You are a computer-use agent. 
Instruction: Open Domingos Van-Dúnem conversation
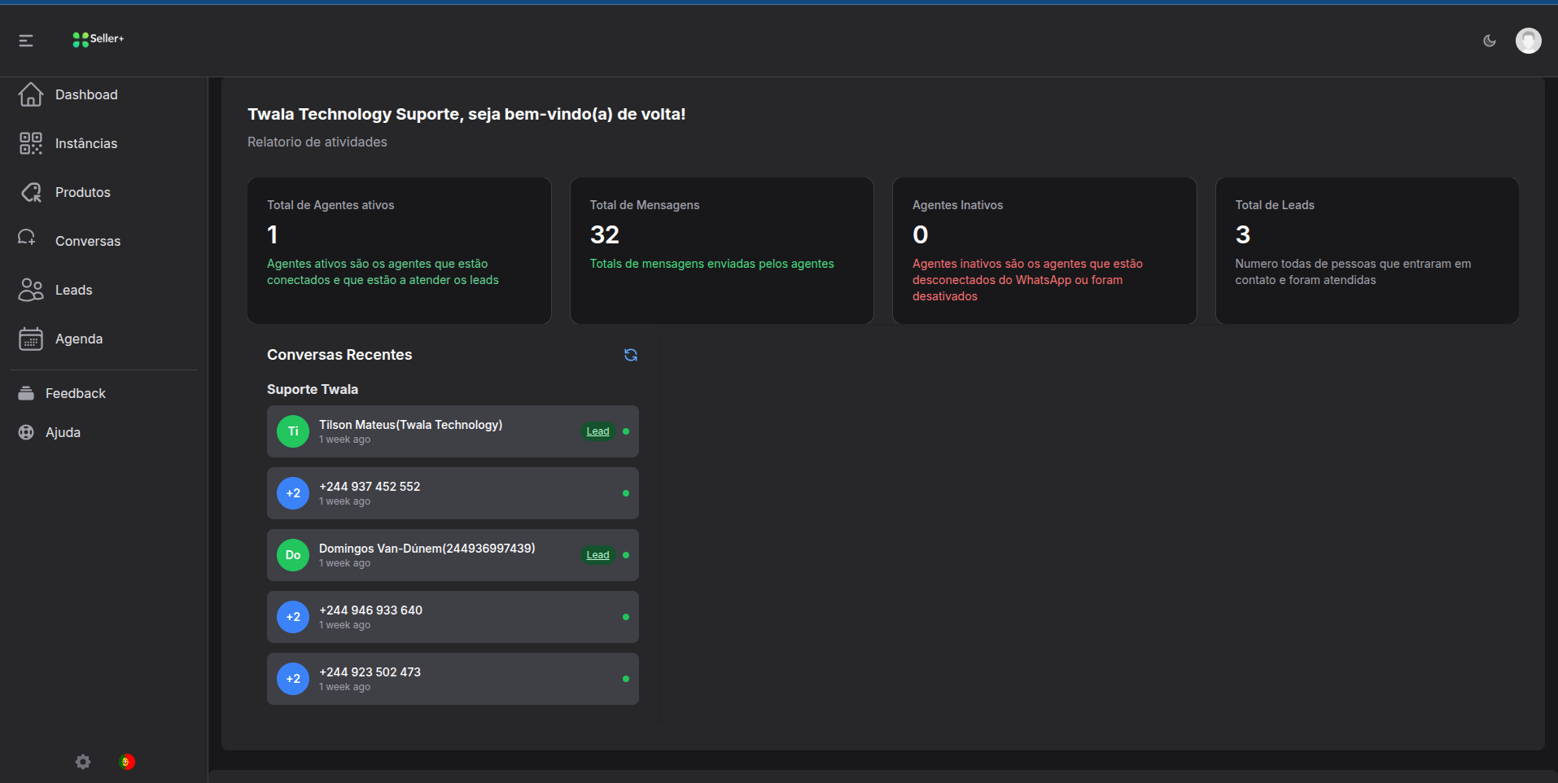click(453, 555)
